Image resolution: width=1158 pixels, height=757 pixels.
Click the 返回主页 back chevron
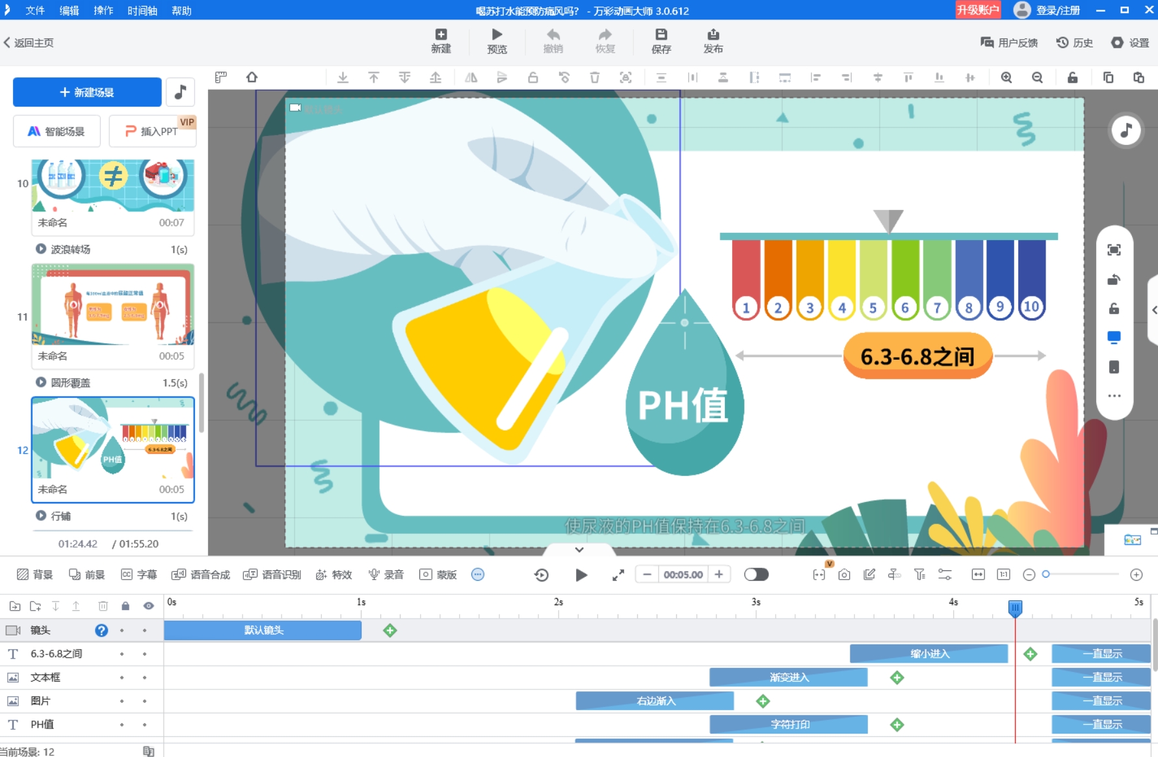coord(7,43)
